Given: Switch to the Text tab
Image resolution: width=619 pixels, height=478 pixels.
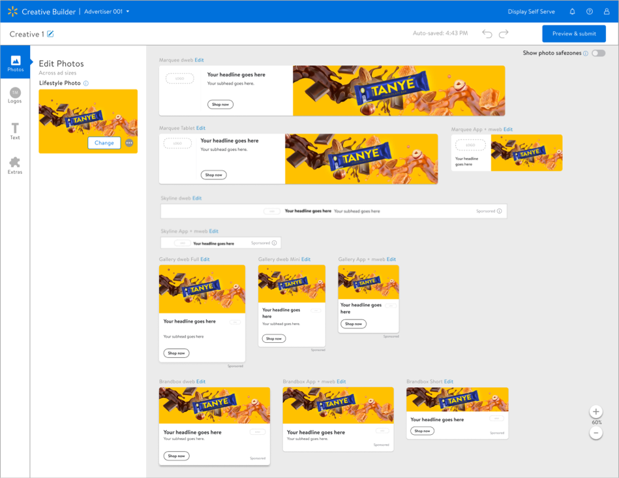Looking at the screenshot, I should tap(15, 131).
